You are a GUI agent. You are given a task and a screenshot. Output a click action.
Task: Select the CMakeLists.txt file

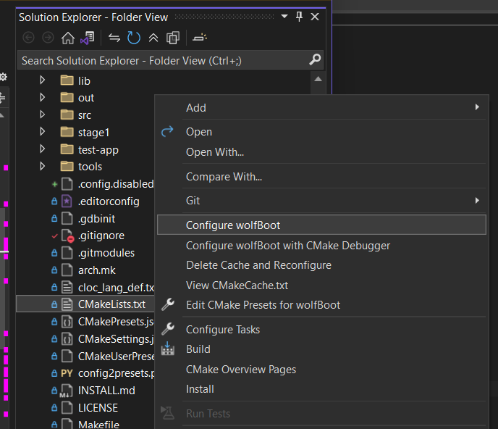pyautogui.click(x=111, y=304)
